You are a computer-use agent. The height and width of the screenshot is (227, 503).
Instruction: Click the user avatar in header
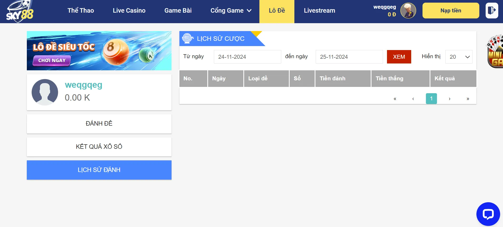pos(408,11)
